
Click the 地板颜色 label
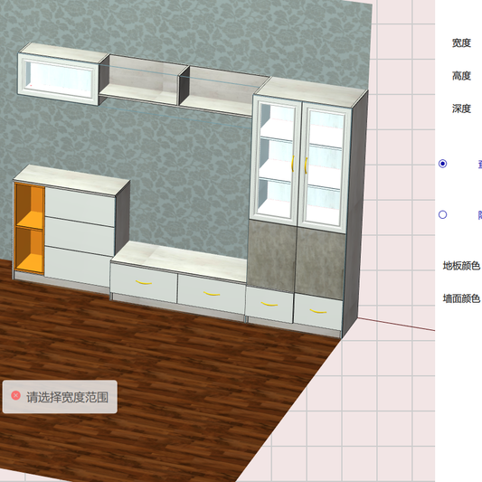click(461, 266)
